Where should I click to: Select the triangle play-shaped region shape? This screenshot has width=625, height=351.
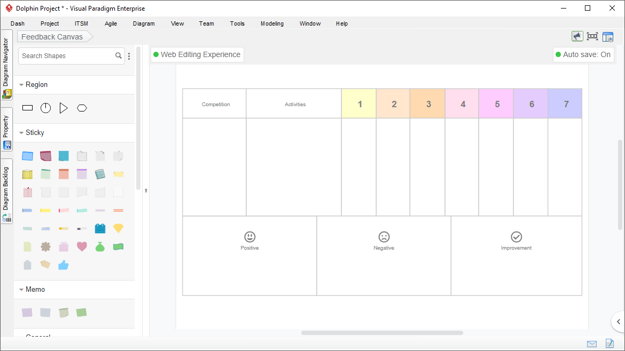[x=64, y=108]
